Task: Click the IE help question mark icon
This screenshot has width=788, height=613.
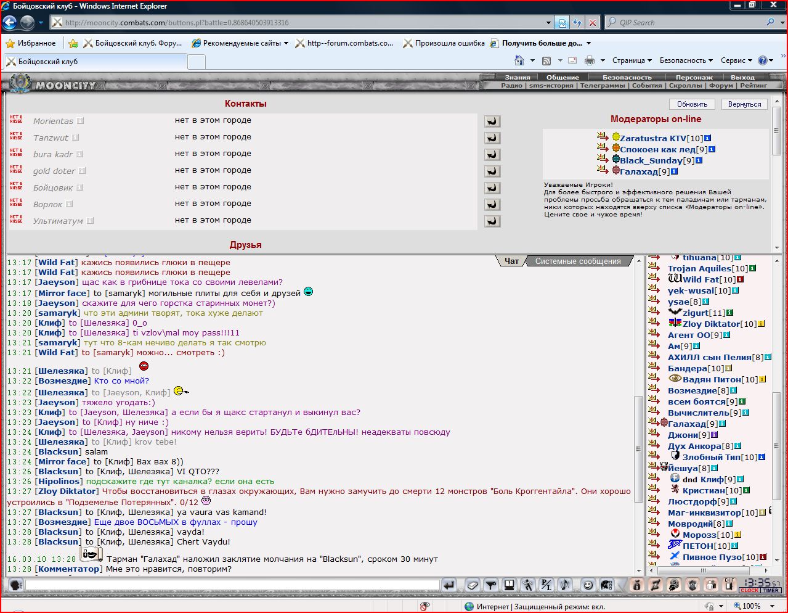Action: (763, 60)
